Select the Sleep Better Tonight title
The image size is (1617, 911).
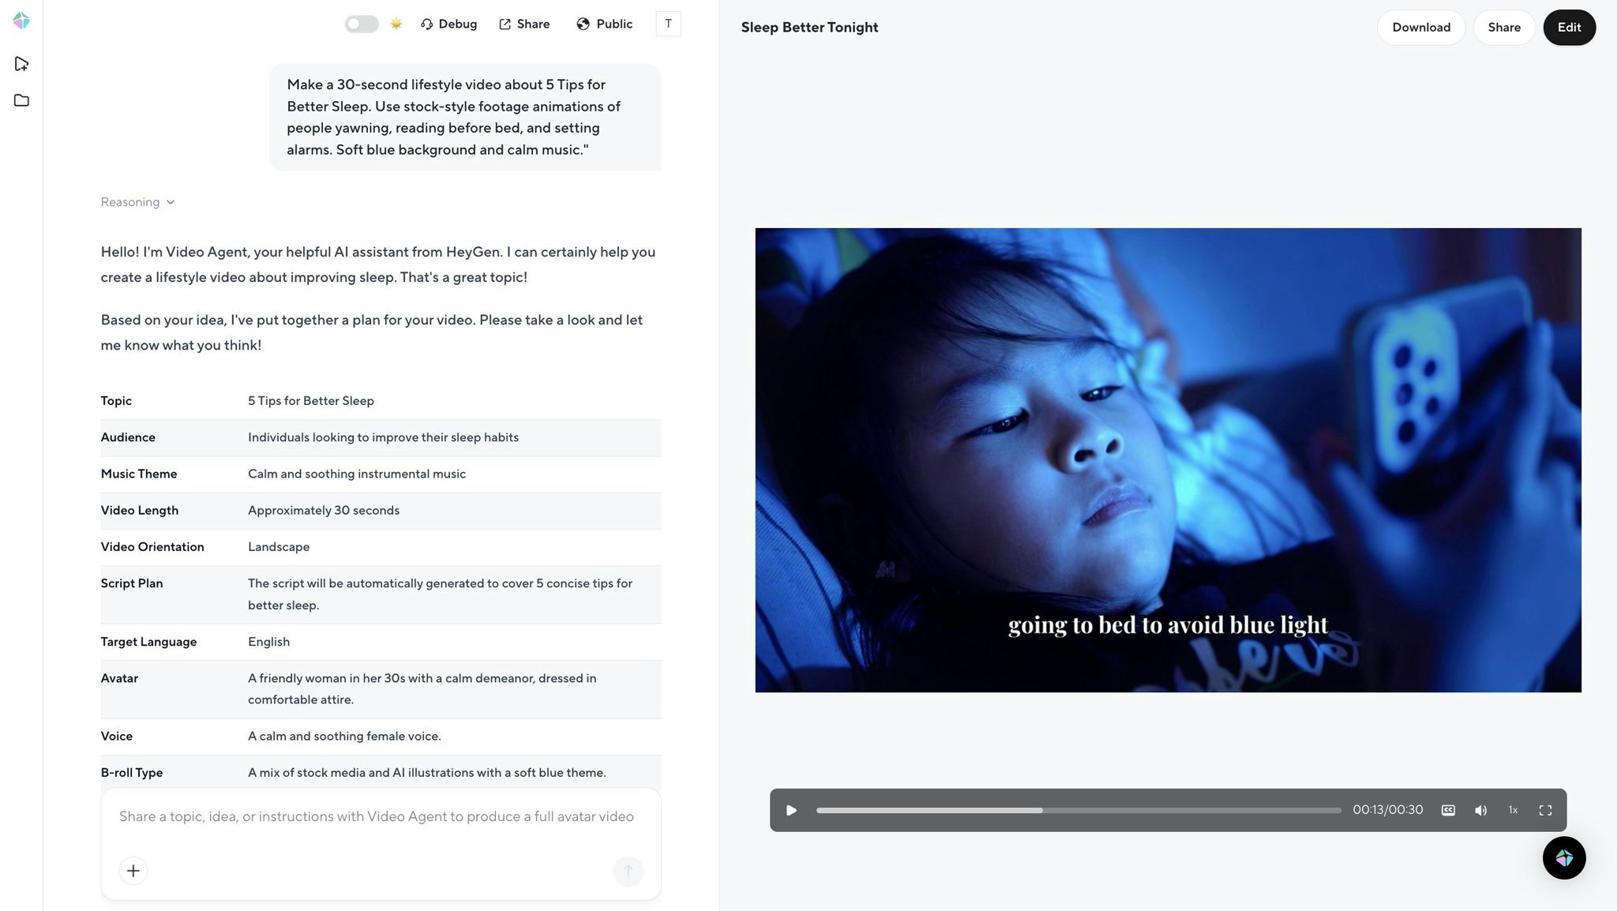809,27
